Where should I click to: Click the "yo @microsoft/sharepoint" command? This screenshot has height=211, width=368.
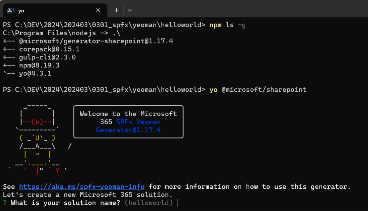[258, 90]
